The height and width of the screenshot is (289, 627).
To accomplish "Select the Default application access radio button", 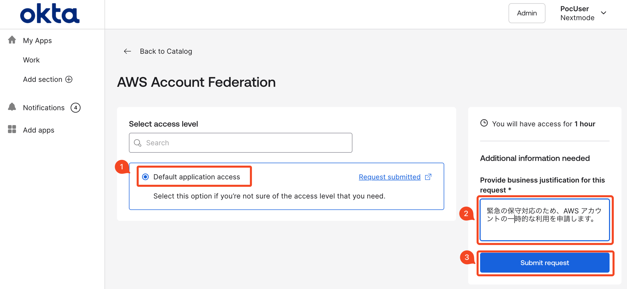I will tap(146, 177).
